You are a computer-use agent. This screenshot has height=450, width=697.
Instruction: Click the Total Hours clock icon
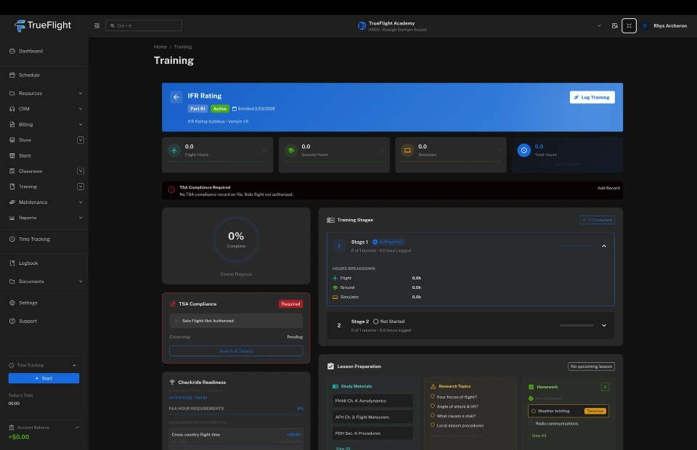pyautogui.click(x=523, y=150)
